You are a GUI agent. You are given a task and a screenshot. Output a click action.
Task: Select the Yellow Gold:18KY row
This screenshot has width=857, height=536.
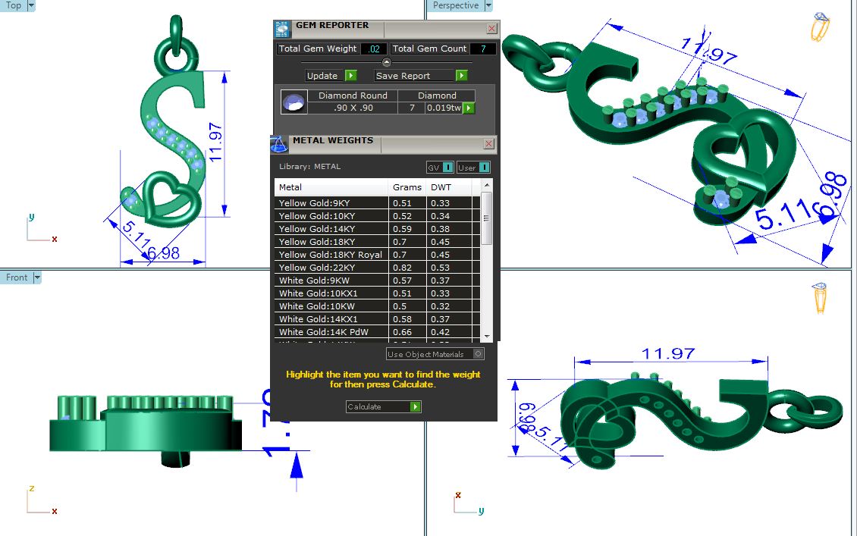pos(331,242)
